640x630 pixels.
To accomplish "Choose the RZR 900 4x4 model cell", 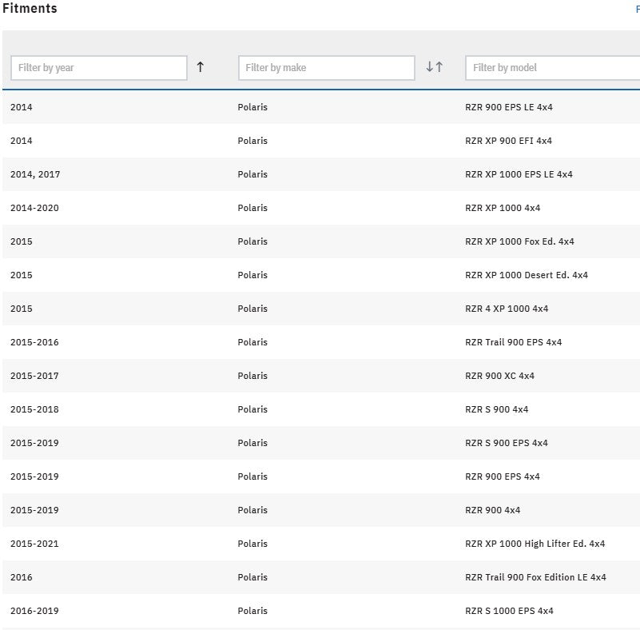I will 493,510.
